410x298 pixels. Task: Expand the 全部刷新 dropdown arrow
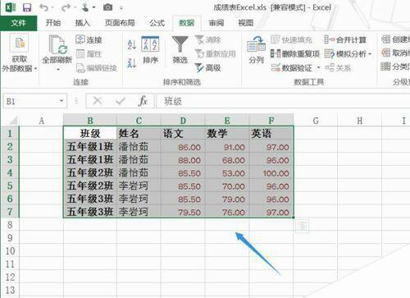tap(58, 70)
